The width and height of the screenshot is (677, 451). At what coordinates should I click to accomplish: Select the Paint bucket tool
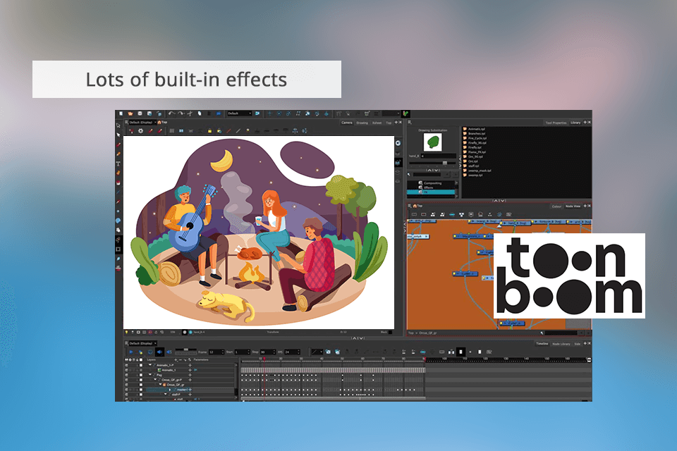pos(118,183)
